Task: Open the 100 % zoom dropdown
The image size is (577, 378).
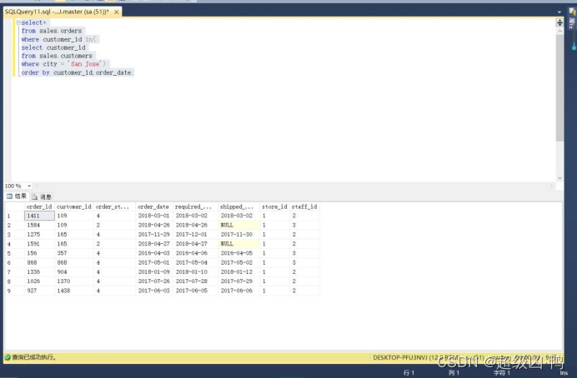Action: click(29, 186)
